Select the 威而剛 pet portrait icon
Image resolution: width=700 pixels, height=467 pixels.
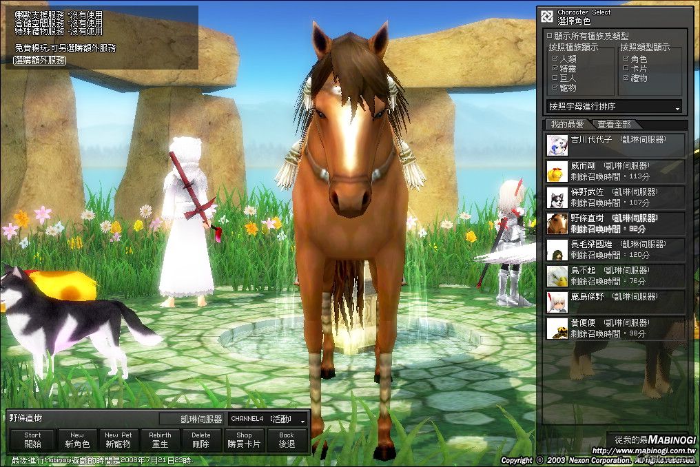coord(557,172)
